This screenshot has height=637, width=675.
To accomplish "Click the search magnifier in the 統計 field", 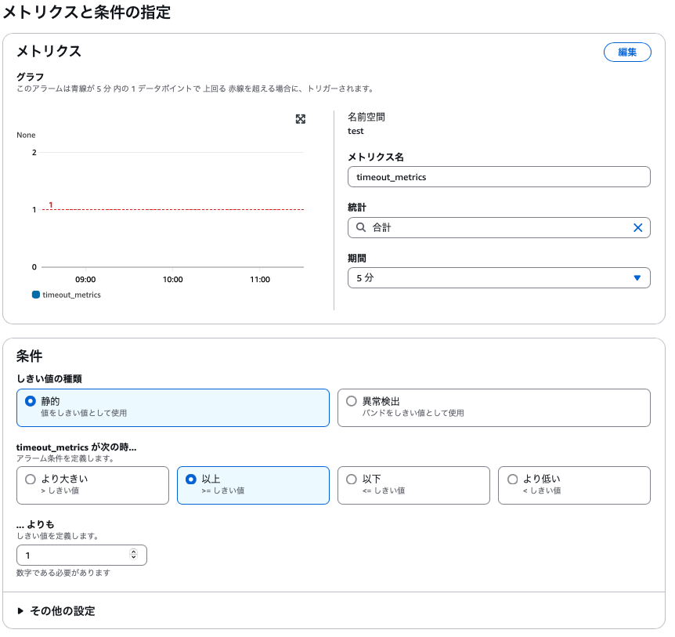I will (x=359, y=227).
